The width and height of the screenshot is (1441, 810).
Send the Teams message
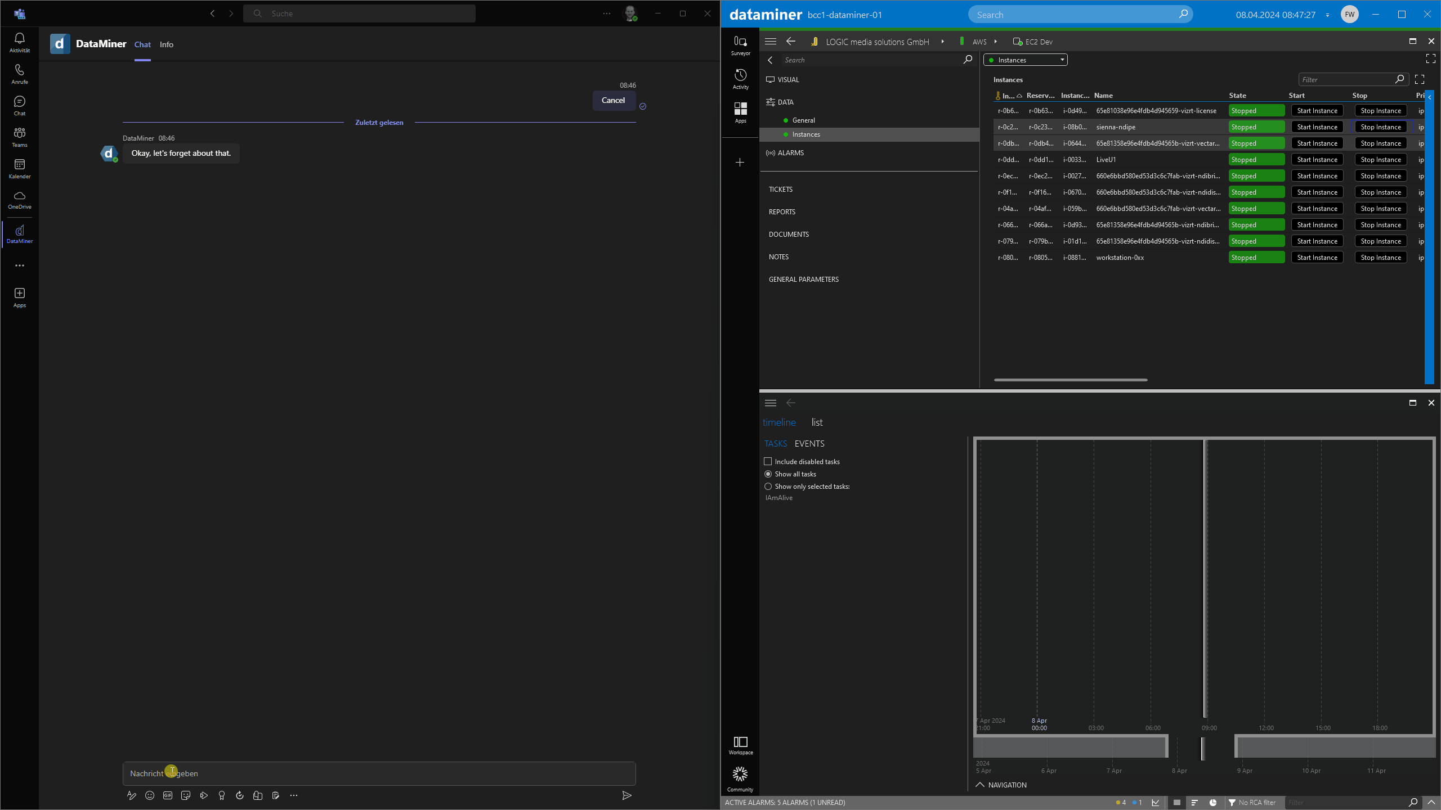(626, 795)
